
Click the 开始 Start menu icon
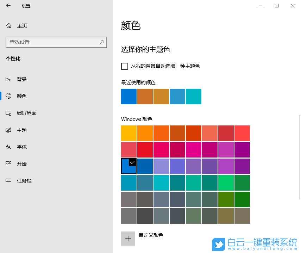pyautogui.click(x=9, y=163)
